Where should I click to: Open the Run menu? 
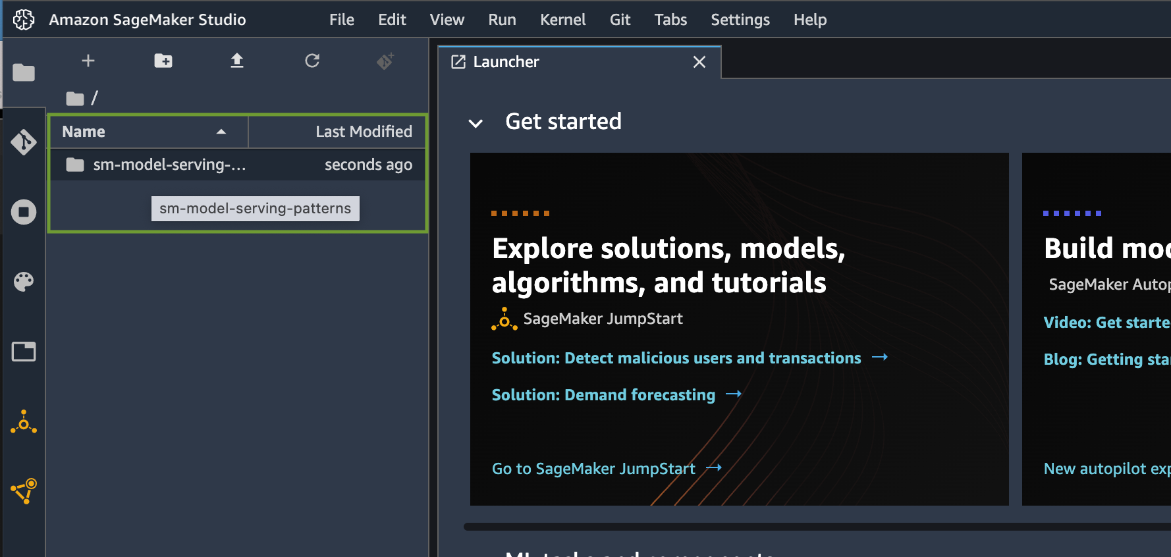pyautogui.click(x=502, y=20)
